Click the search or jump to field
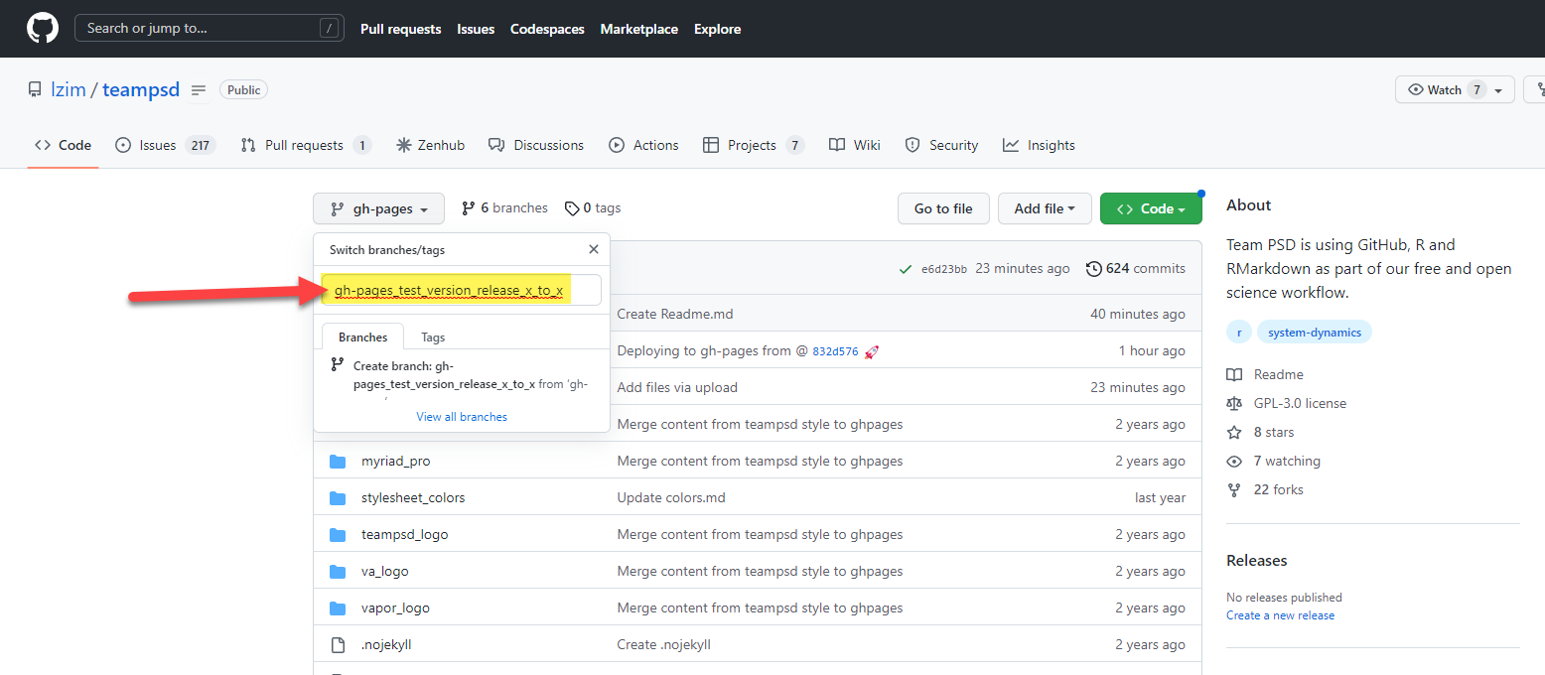Image resolution: width=1545 pixels, height=675 pixels. tap(210, 29)
